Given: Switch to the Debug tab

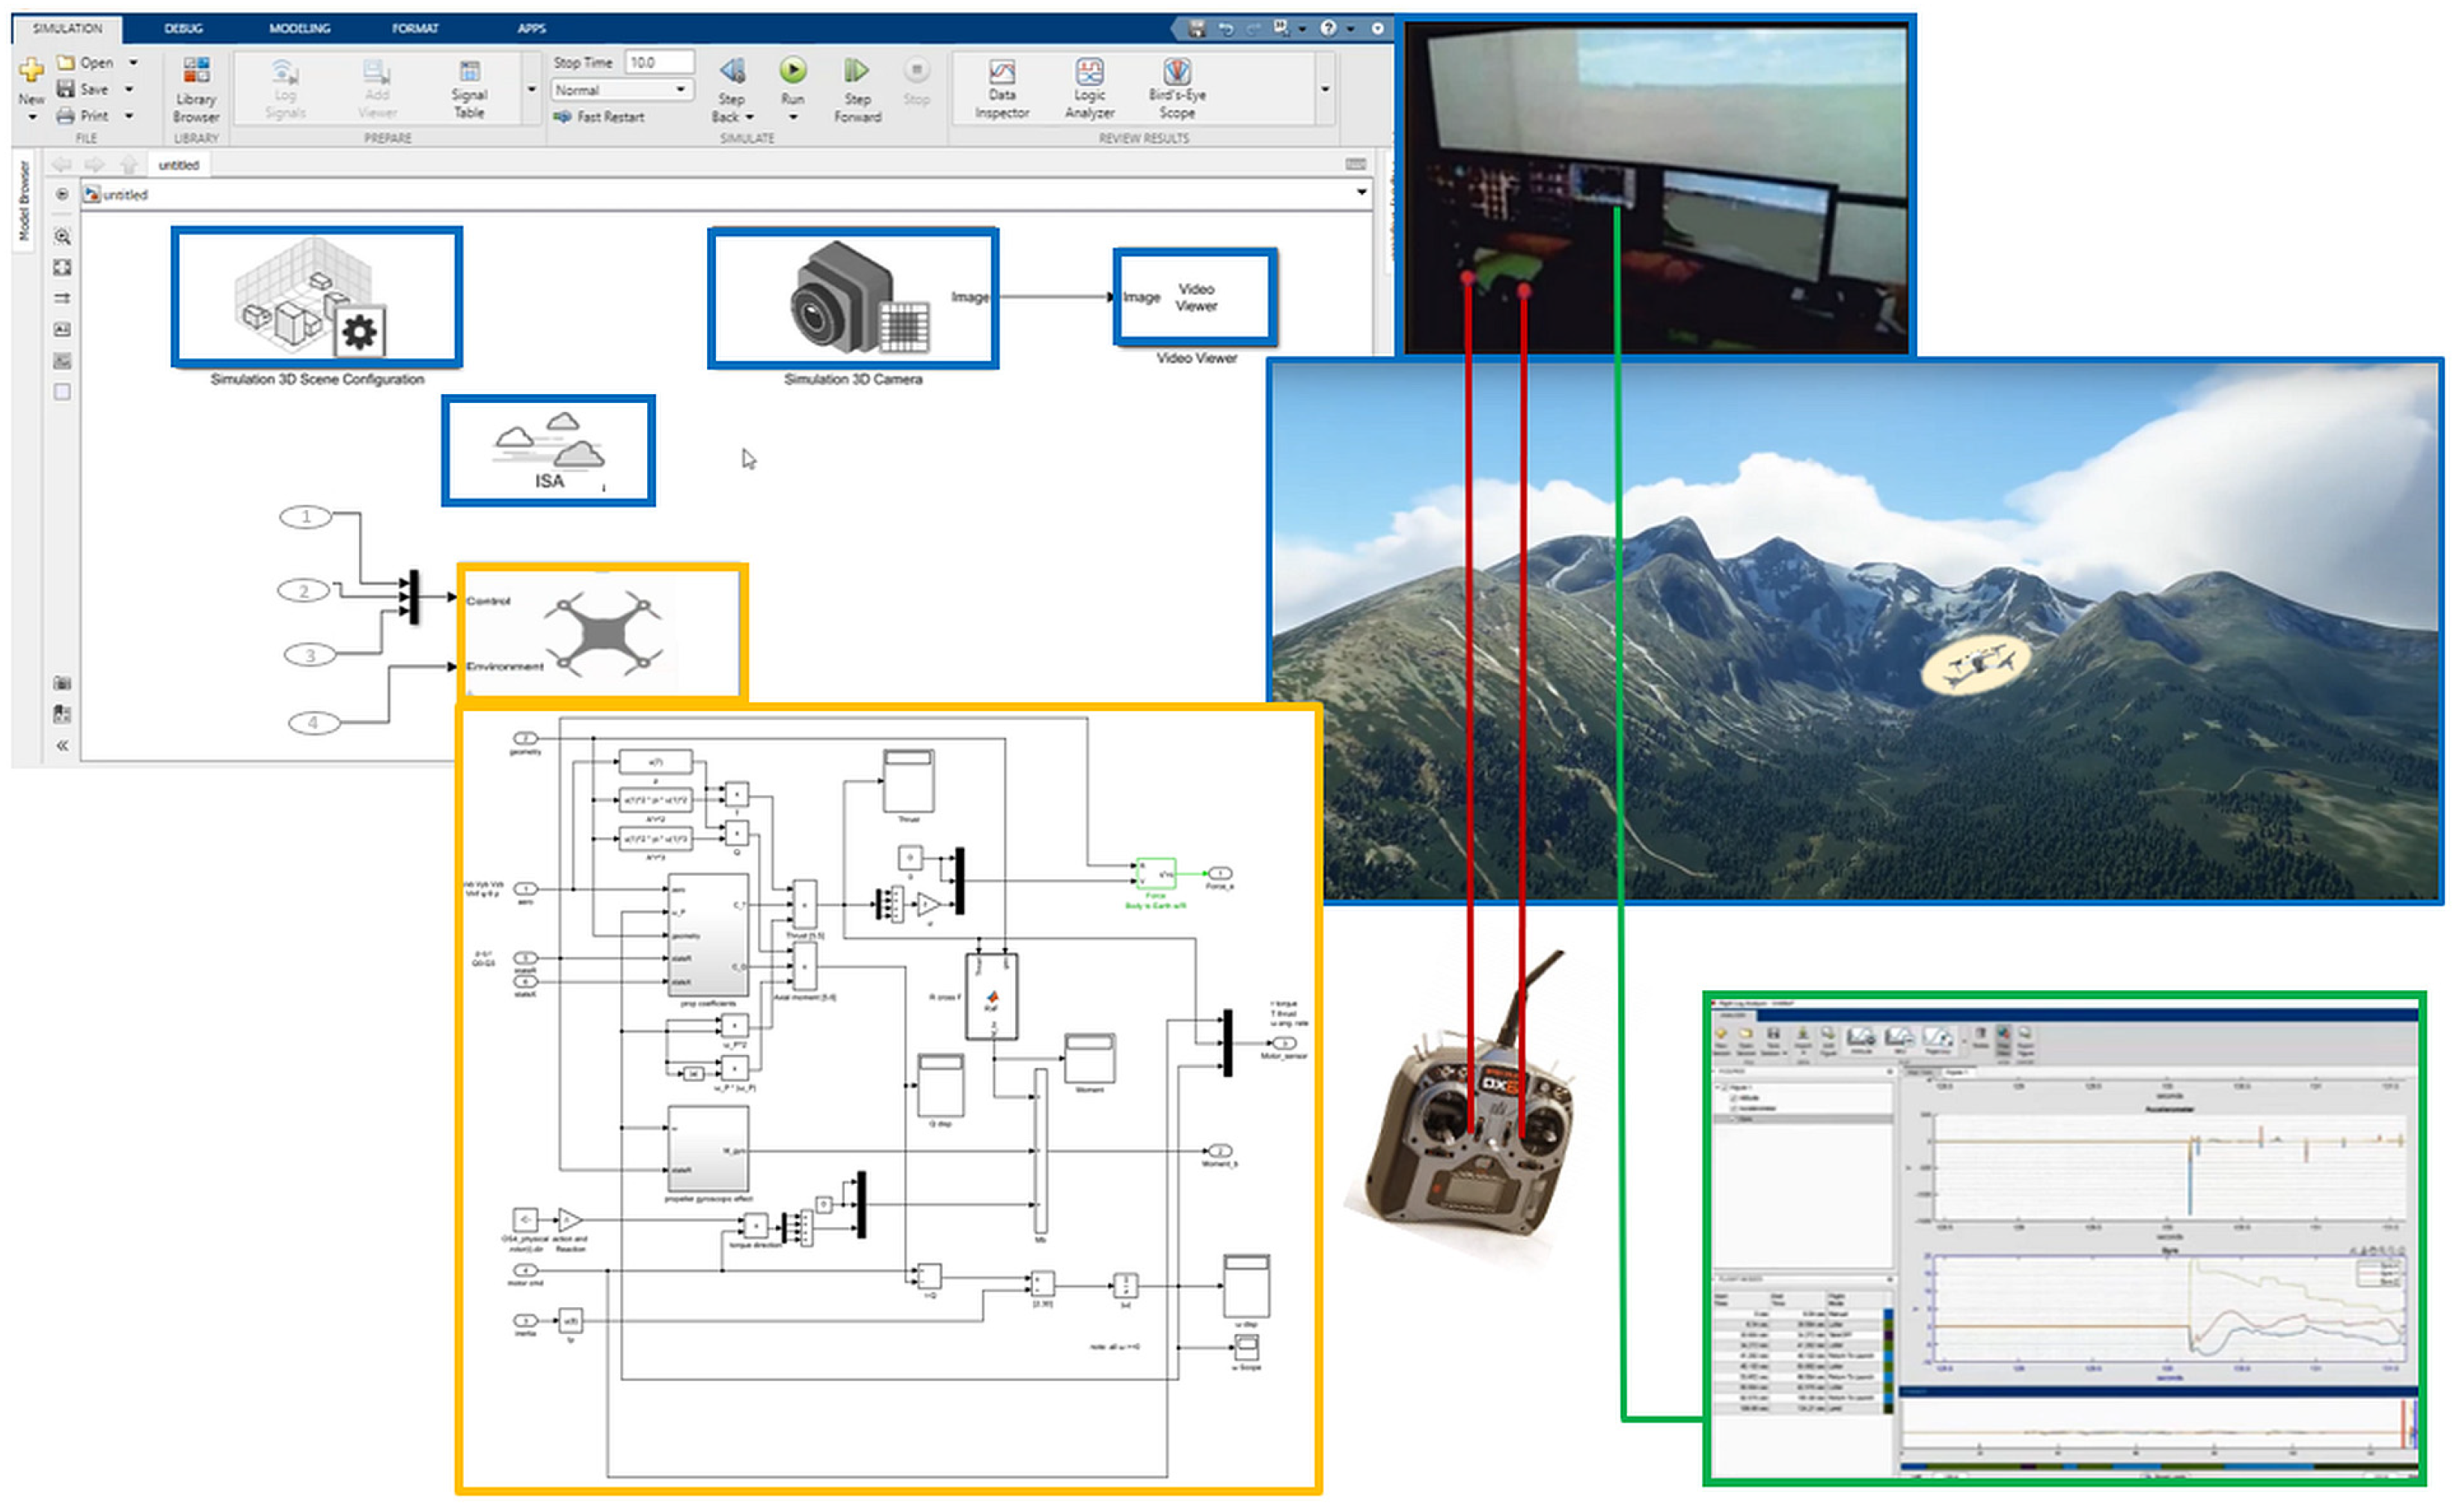Looking at the screenshot, I should (x=183, y=28).
